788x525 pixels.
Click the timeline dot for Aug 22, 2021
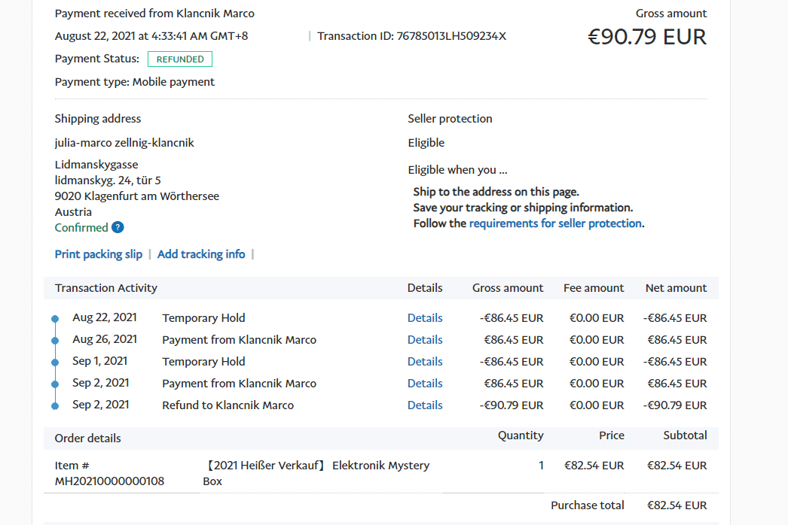coord(55,319)
